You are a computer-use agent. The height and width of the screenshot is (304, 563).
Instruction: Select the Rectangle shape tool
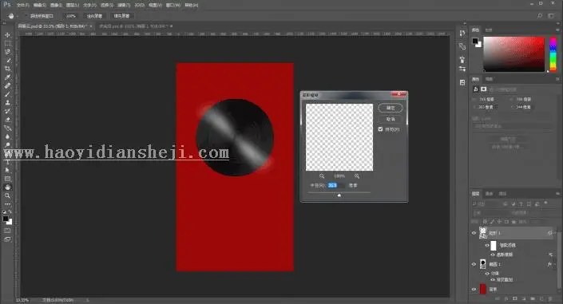tap(7, 179)
